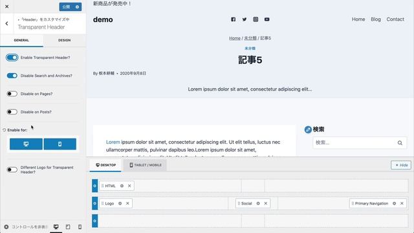Switch builder to TABLET / MOBILE tab
The image size is (414, 233).
(145, 165)
